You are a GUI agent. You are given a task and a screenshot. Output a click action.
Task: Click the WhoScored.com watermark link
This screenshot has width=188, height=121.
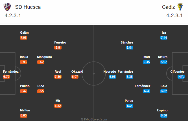click(x=94, y=119)
